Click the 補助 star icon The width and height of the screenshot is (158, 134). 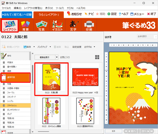[97, 14]
